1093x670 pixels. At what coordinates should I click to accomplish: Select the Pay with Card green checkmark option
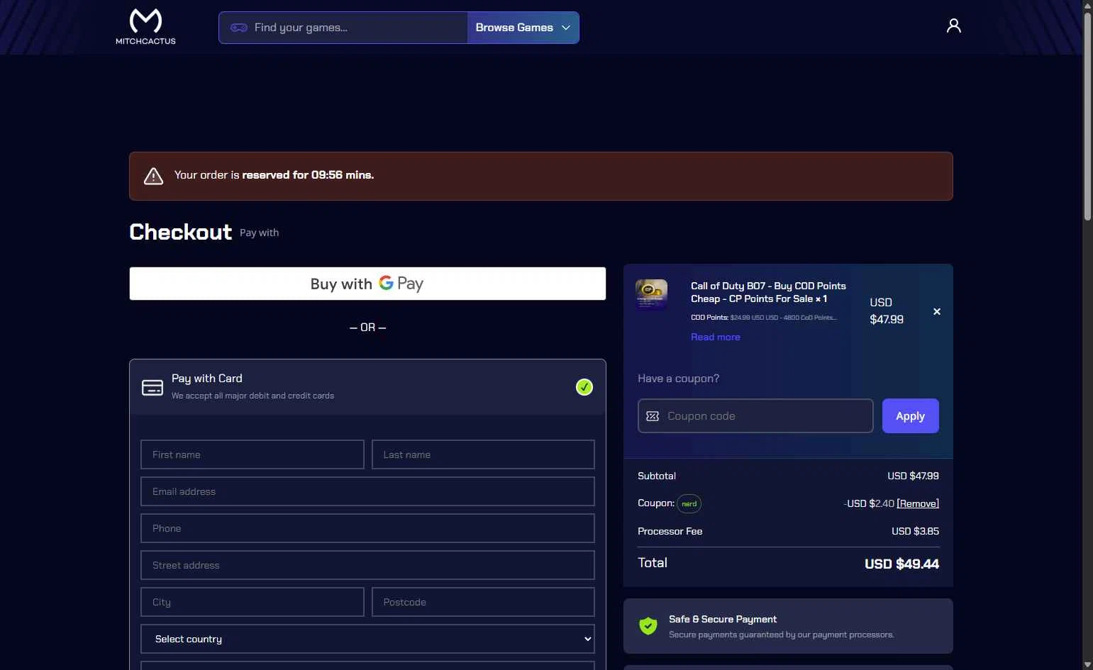584,387
